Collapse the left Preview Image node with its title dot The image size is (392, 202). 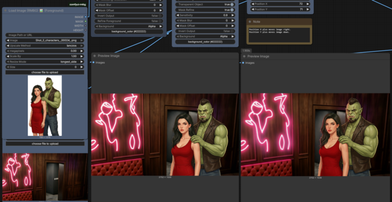point(95,56)
